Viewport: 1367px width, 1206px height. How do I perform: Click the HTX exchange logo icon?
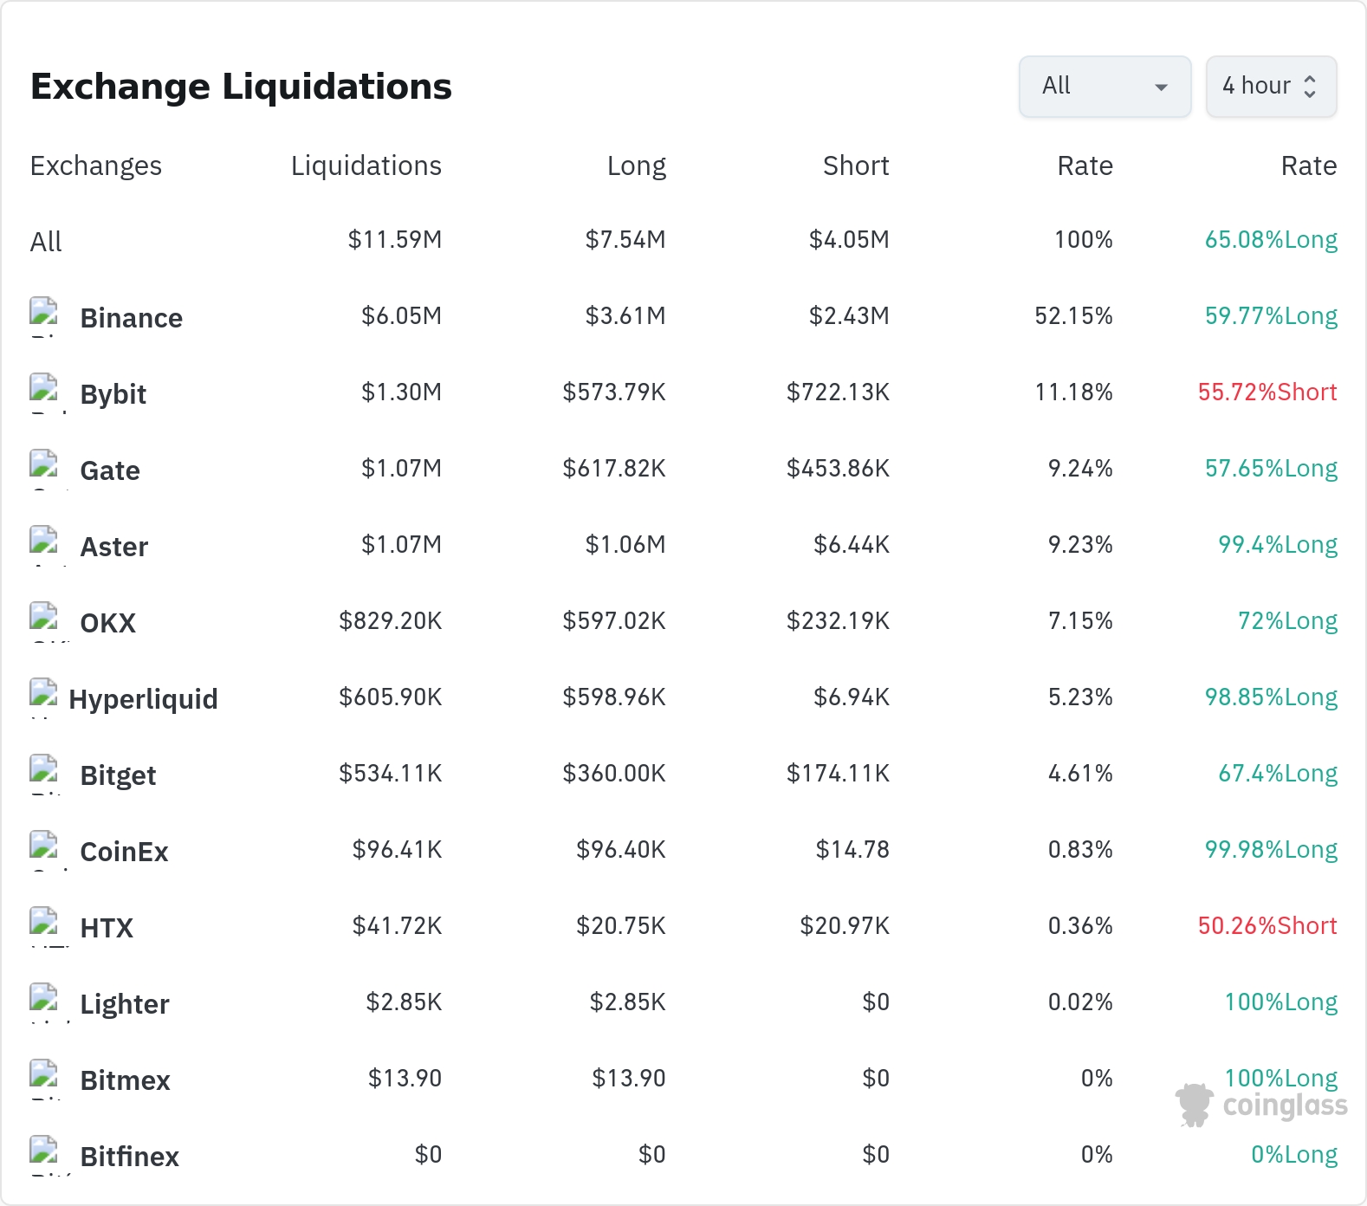(x=44, y=924)
